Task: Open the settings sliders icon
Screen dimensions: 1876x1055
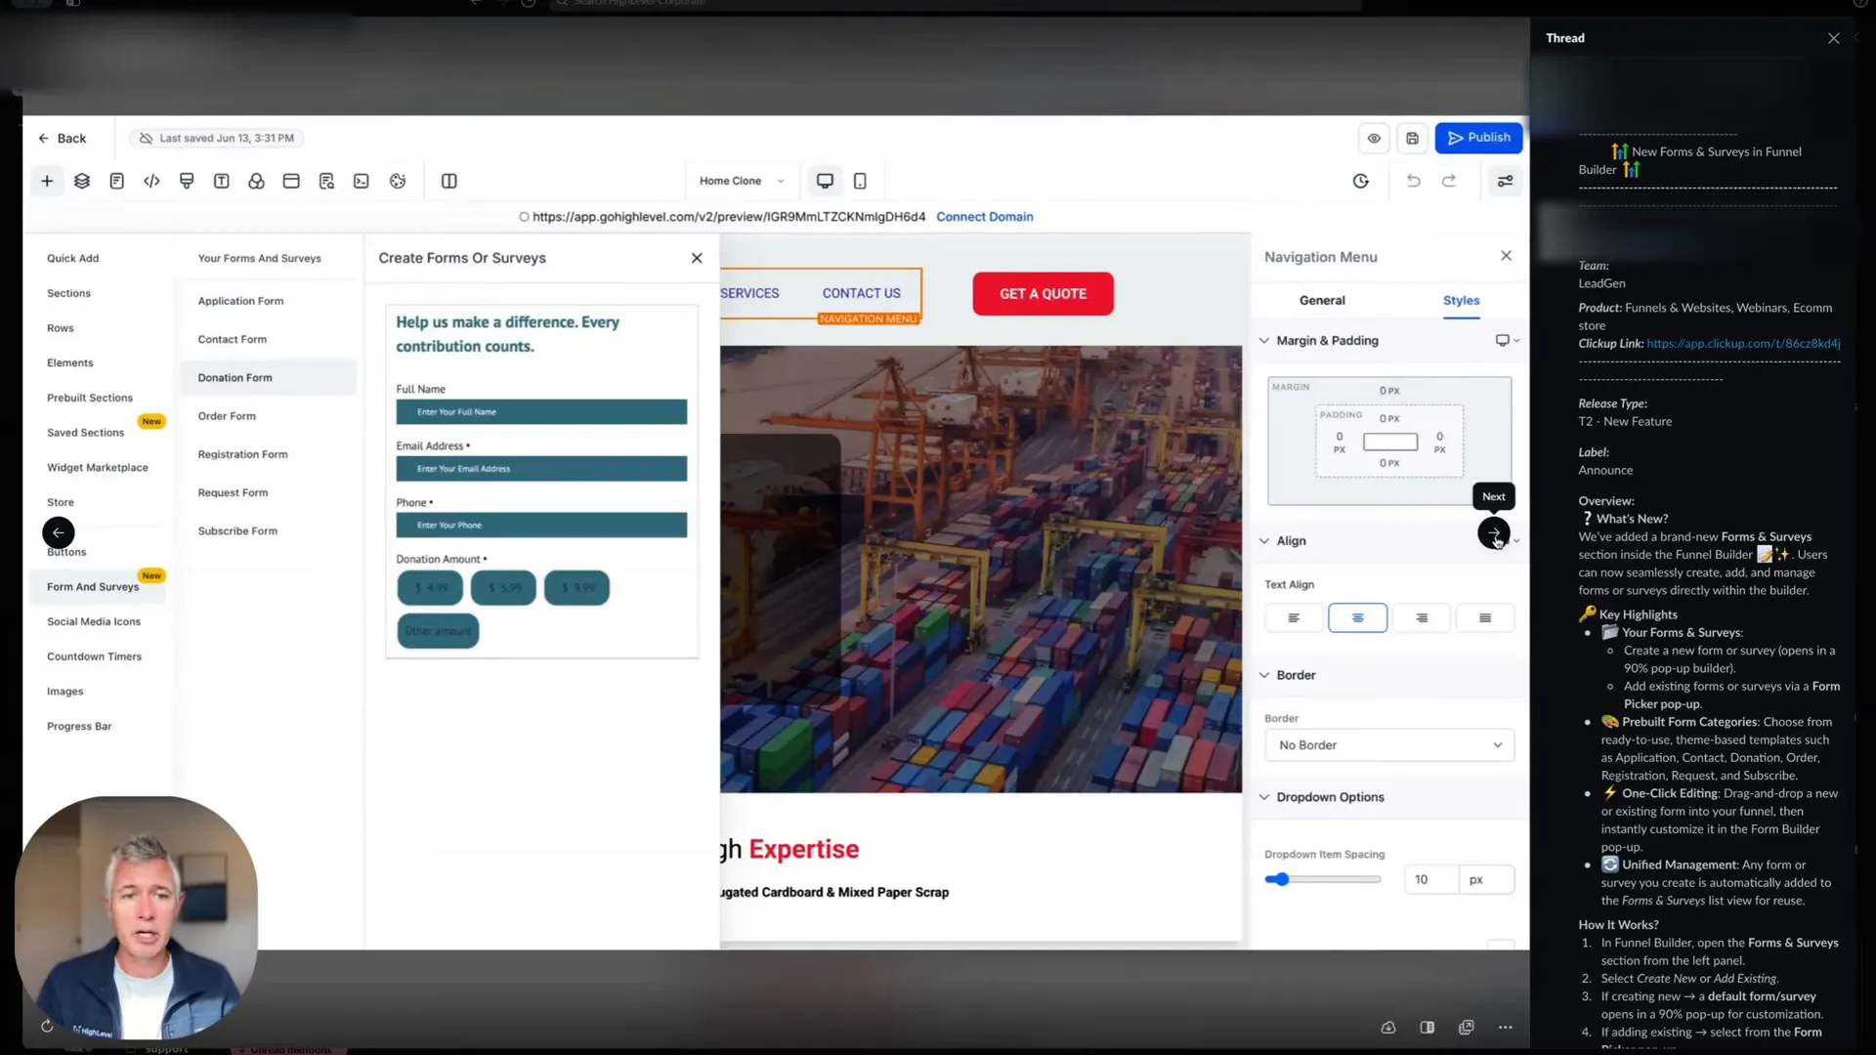Action: coord(1505,181)
